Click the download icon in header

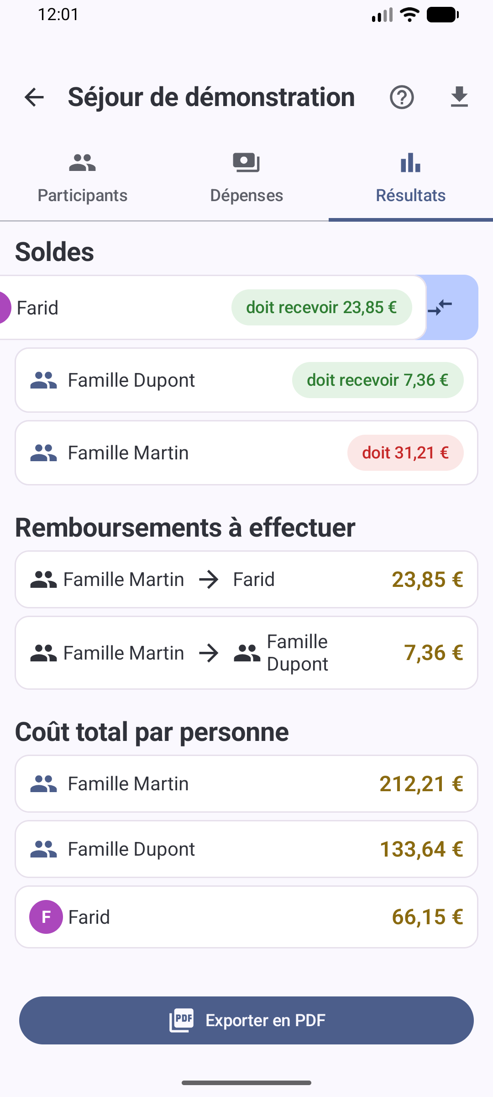click(x=459, y=97)
